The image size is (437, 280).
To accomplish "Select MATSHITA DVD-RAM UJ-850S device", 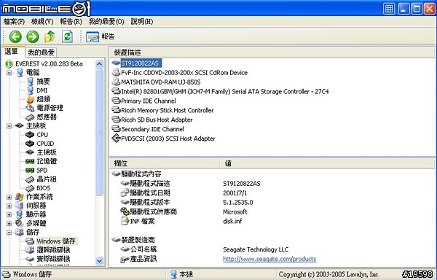I will [160, 82].
